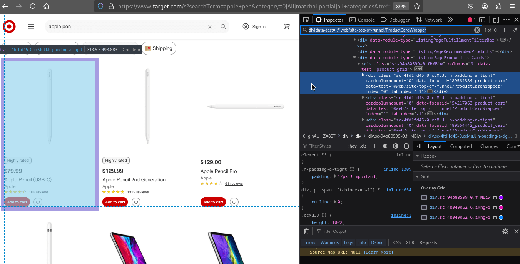Toggle the Errors console filter

pos(309,242)
